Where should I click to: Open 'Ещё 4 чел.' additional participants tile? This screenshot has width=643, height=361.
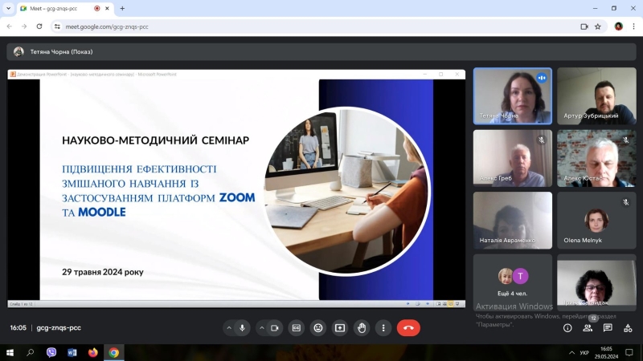point(513,282)
